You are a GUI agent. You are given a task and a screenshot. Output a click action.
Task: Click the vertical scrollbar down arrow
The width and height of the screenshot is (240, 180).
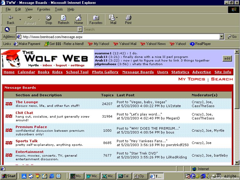pyautogui.click(x=237, y=163)
